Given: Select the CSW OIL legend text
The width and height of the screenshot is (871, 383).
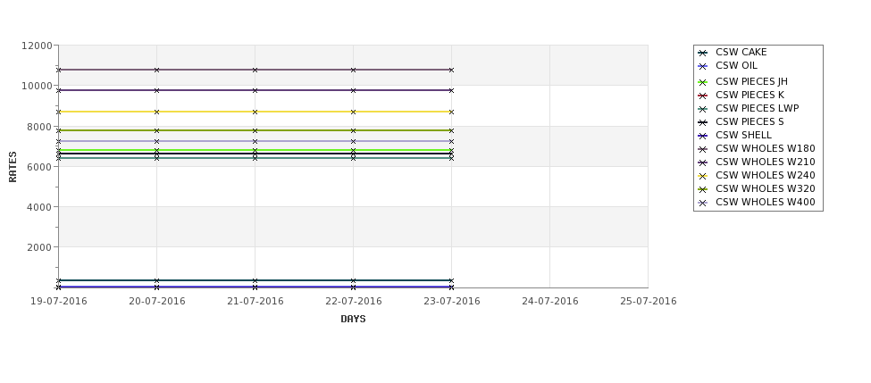Looking at the screenshot, I should tap(736, 66).
